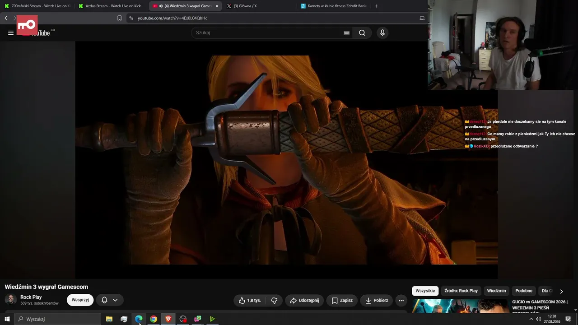Open the taskbar app next to File Explorer
Viewport: 578px width, 325px height.
pos(124,319)
